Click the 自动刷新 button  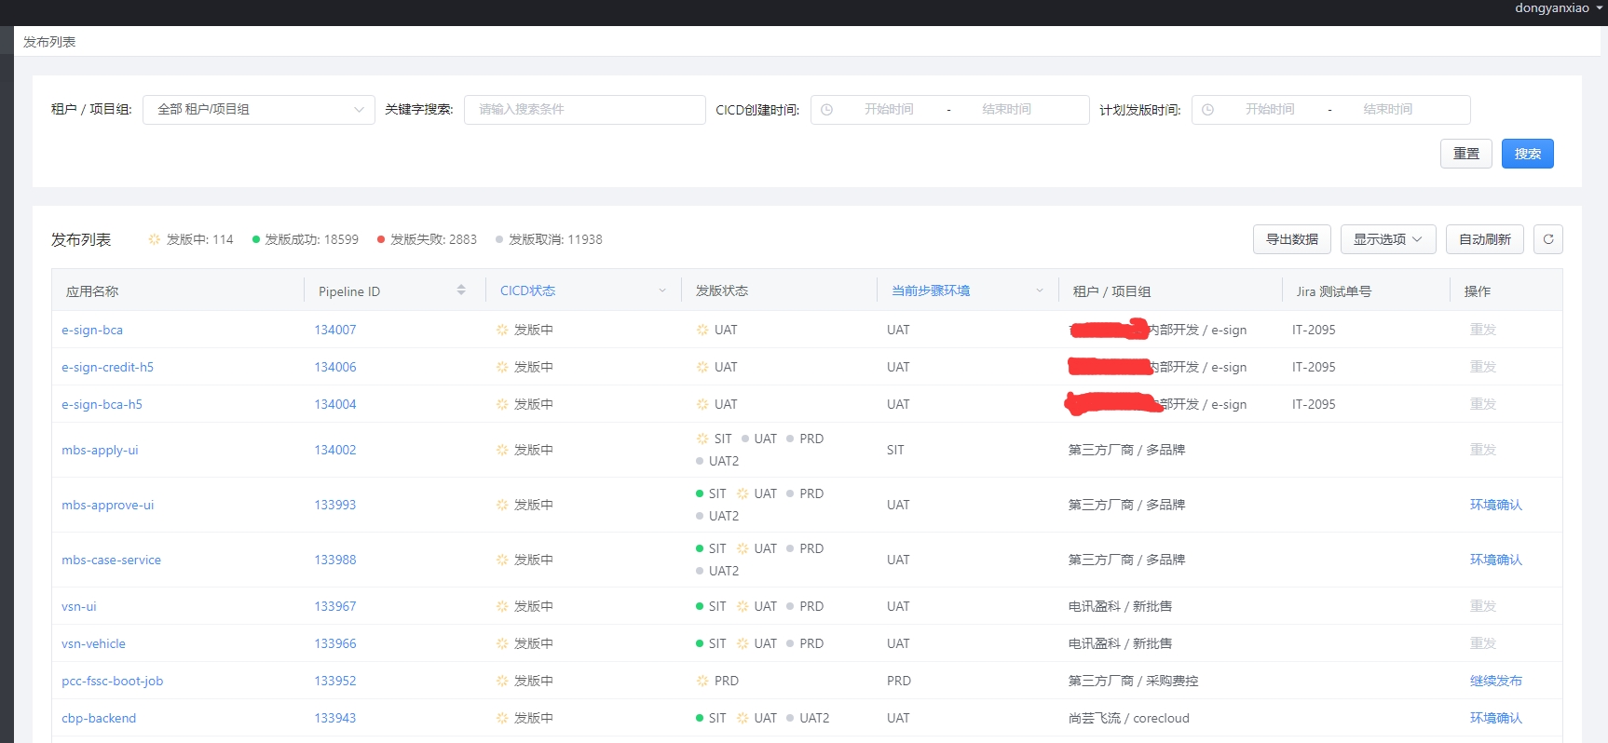[x=1485, y=239]
